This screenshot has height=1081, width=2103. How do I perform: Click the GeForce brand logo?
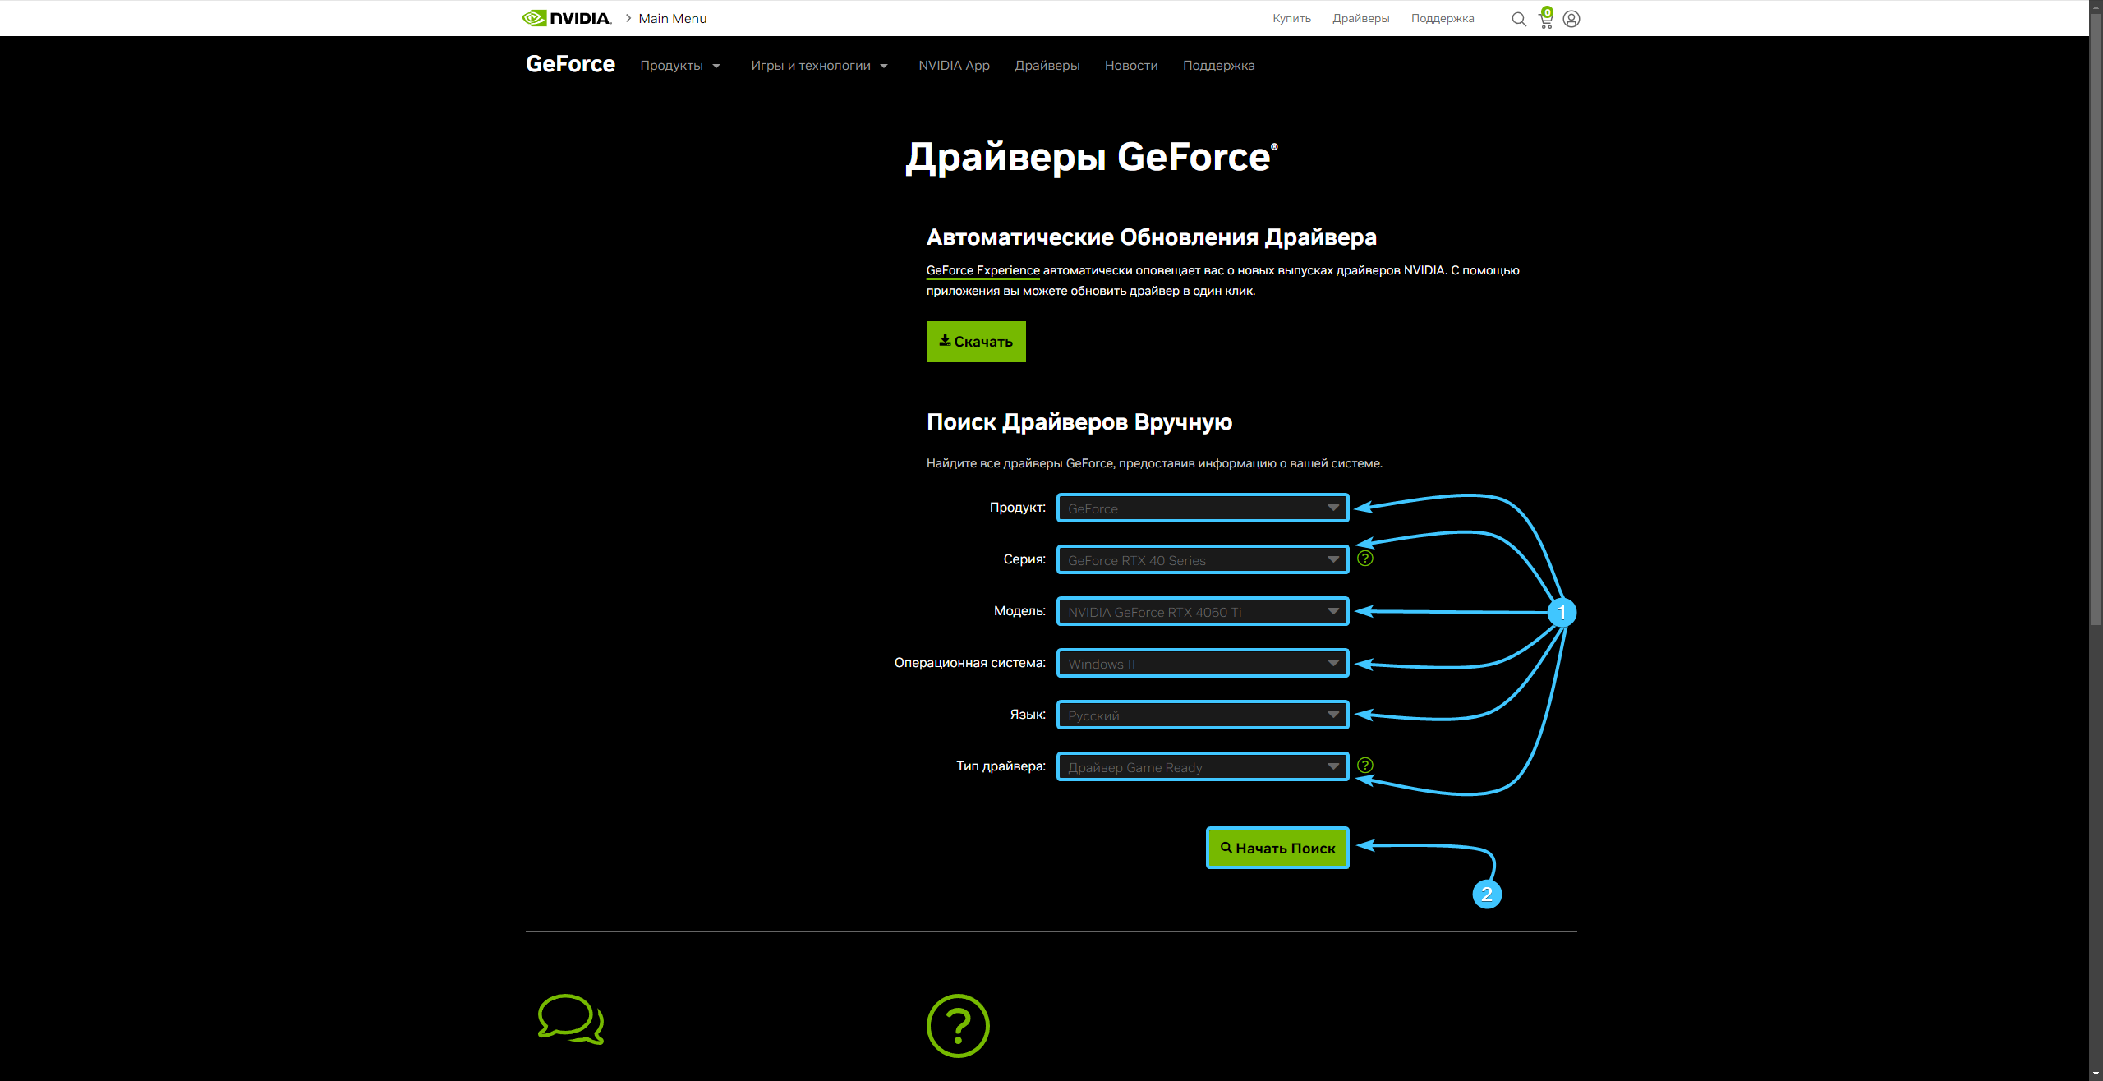[x=570, y=64]
